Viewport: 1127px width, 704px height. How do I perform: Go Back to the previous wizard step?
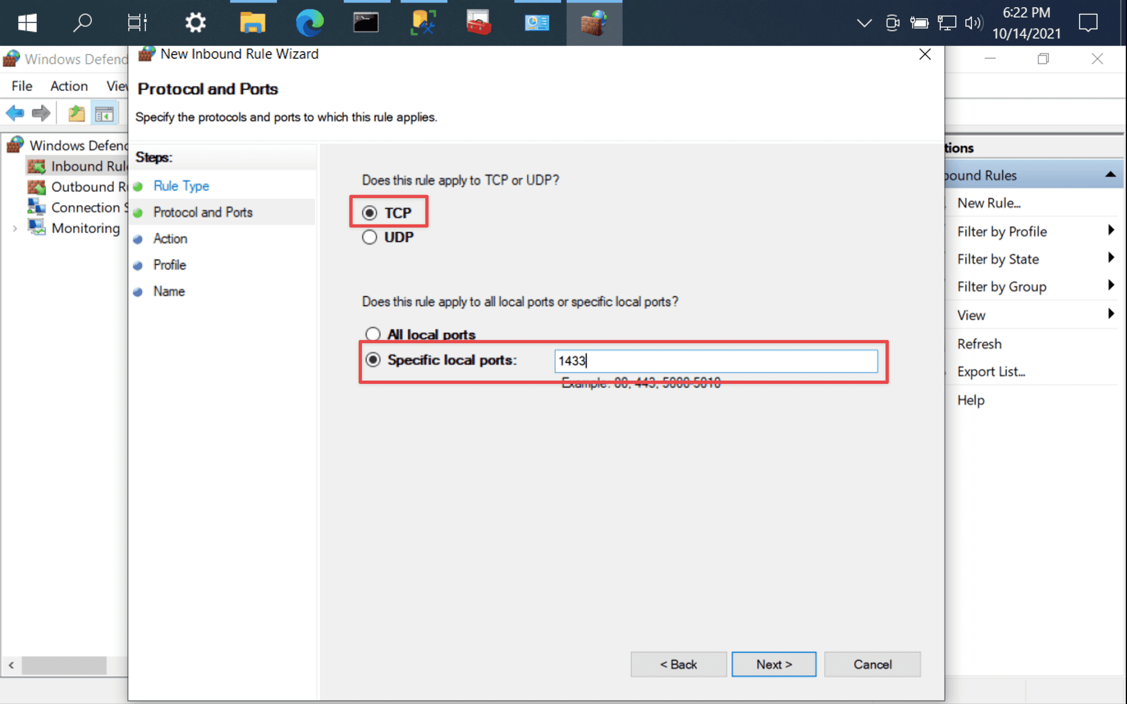pos(679,664)
